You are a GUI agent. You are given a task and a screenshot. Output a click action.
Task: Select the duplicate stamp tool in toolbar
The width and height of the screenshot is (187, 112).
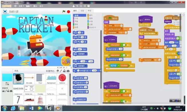[73, 6]
